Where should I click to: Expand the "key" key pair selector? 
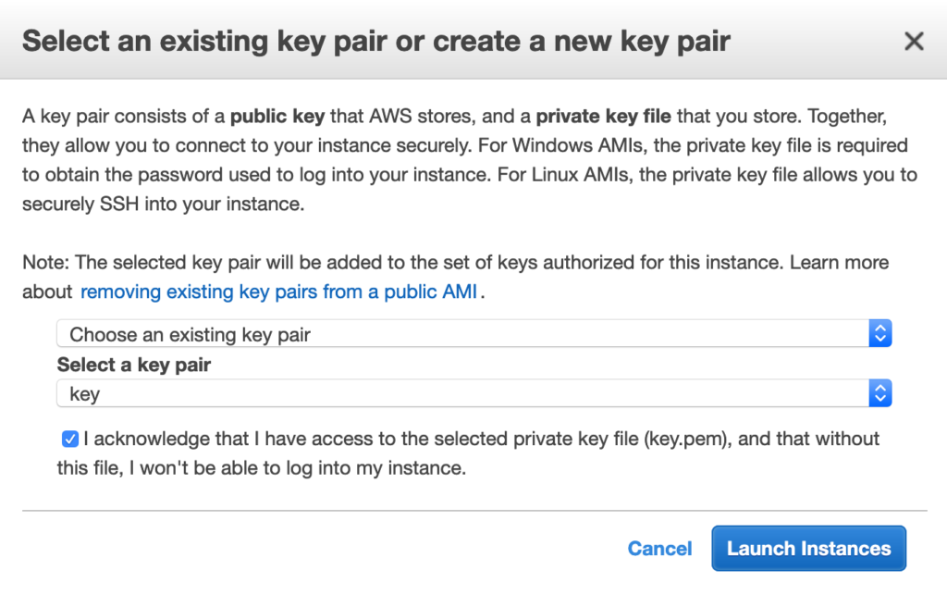(x=462, y=394)
